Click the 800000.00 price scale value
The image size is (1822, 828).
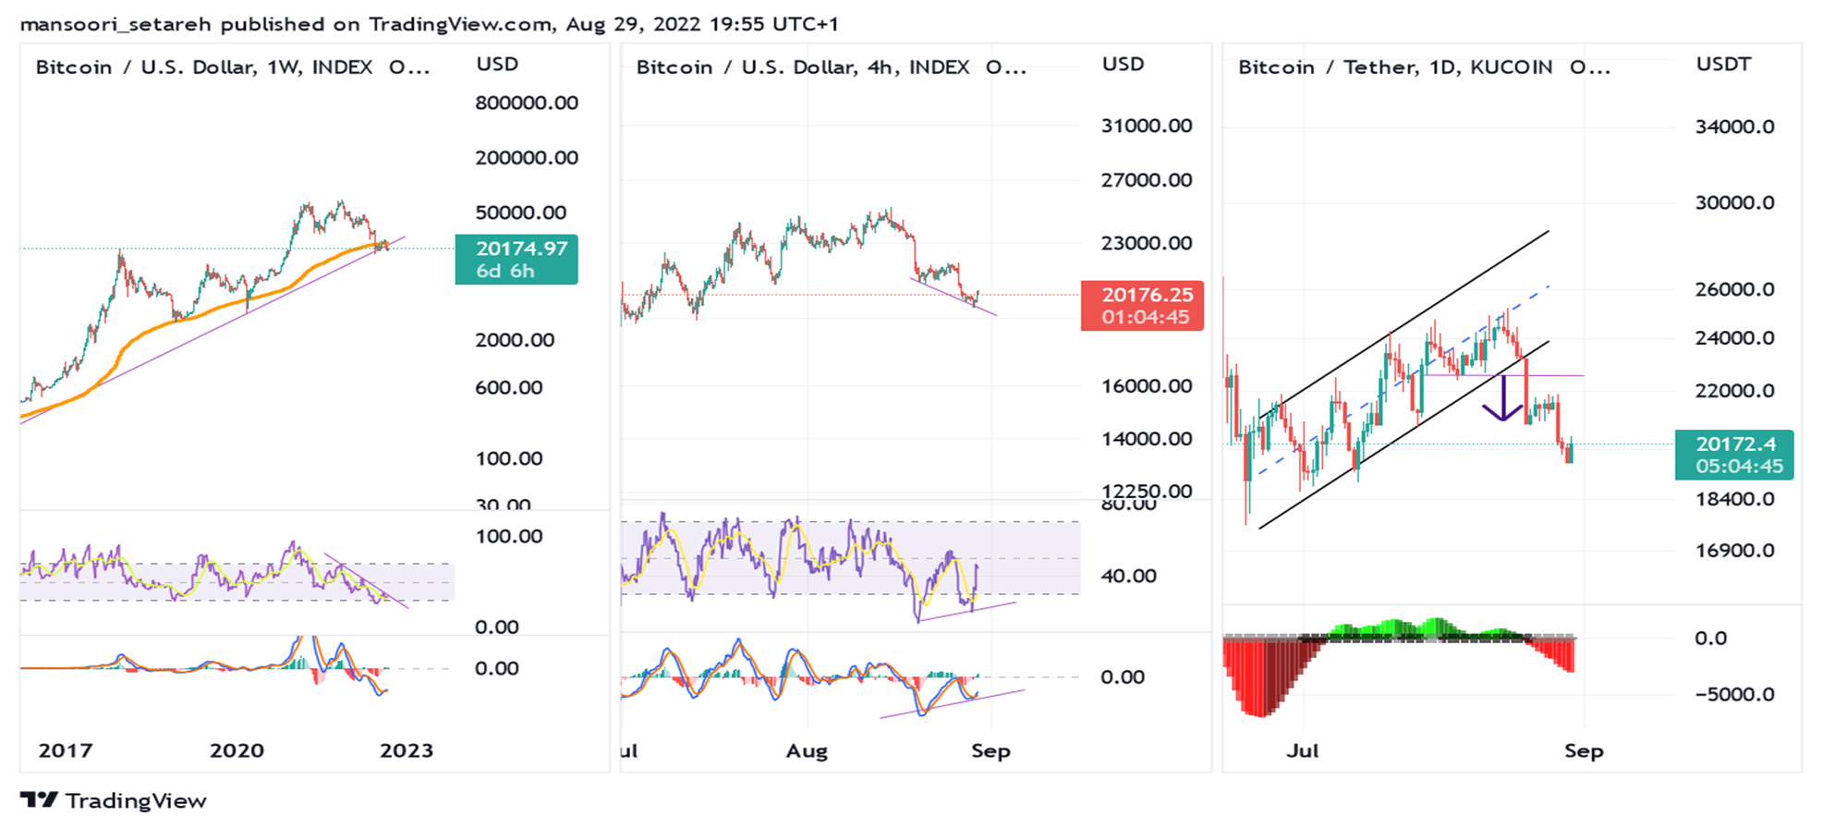point(527,103)
